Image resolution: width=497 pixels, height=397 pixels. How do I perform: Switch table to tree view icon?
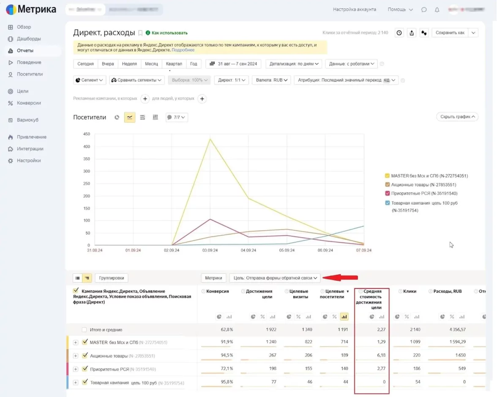(x=87, y=278)
